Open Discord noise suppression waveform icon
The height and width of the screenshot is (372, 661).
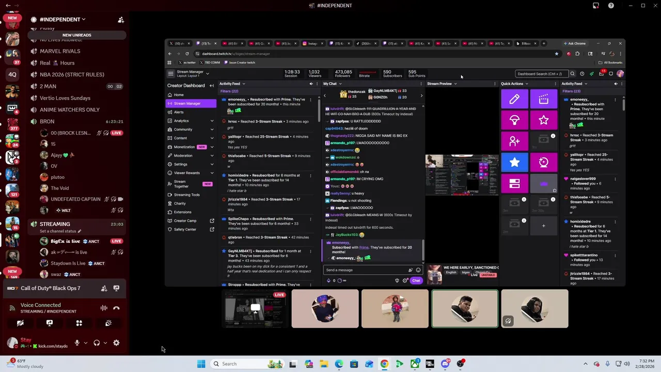tap(104, 308)
